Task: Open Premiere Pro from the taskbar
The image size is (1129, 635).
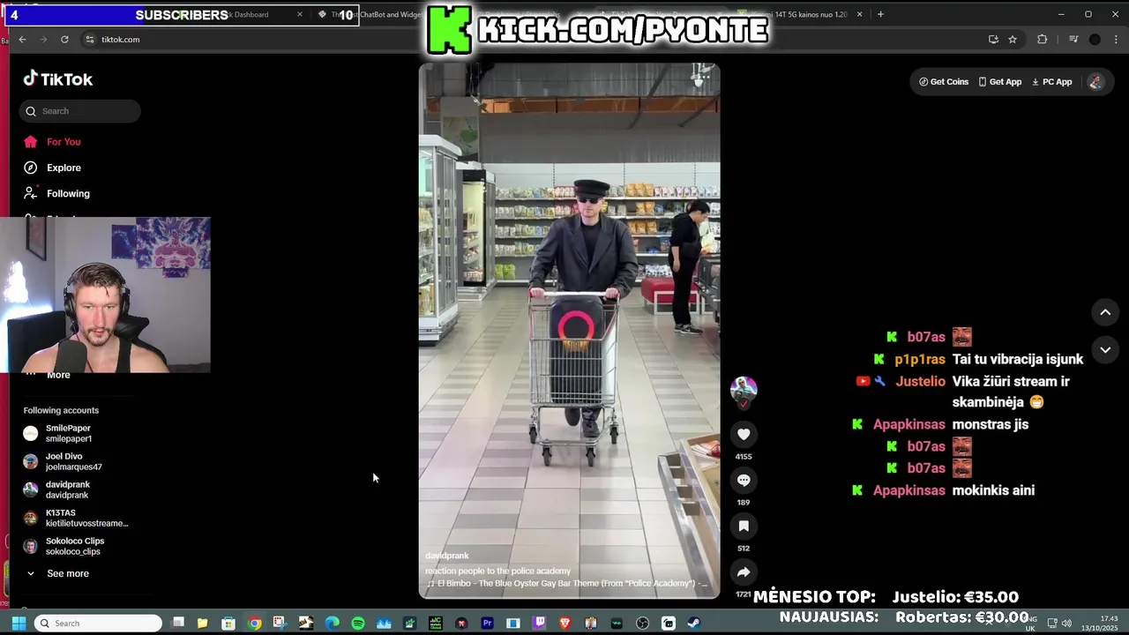Action: click(x=487, y=624)
